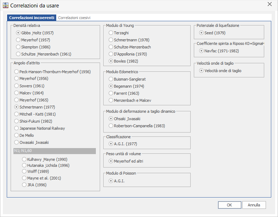
Task: Select Schultze-Menzenbach Young modulus option
Action: [130, 47]
